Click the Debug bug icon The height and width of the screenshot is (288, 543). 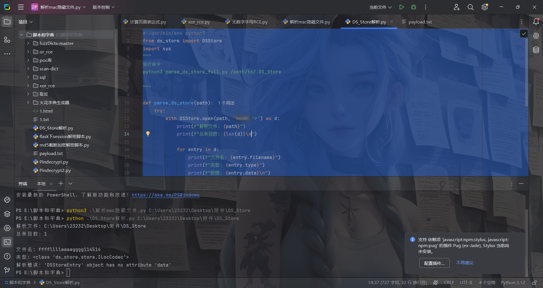click(413, 7)
